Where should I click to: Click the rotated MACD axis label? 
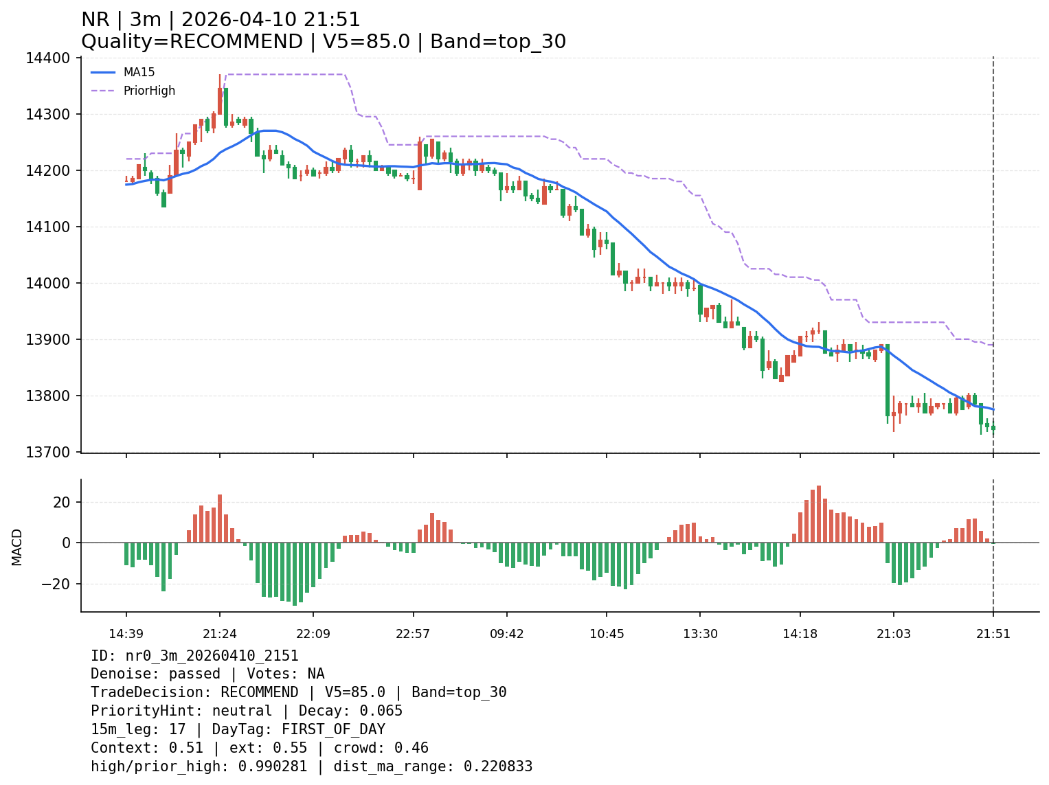[17, 547]
